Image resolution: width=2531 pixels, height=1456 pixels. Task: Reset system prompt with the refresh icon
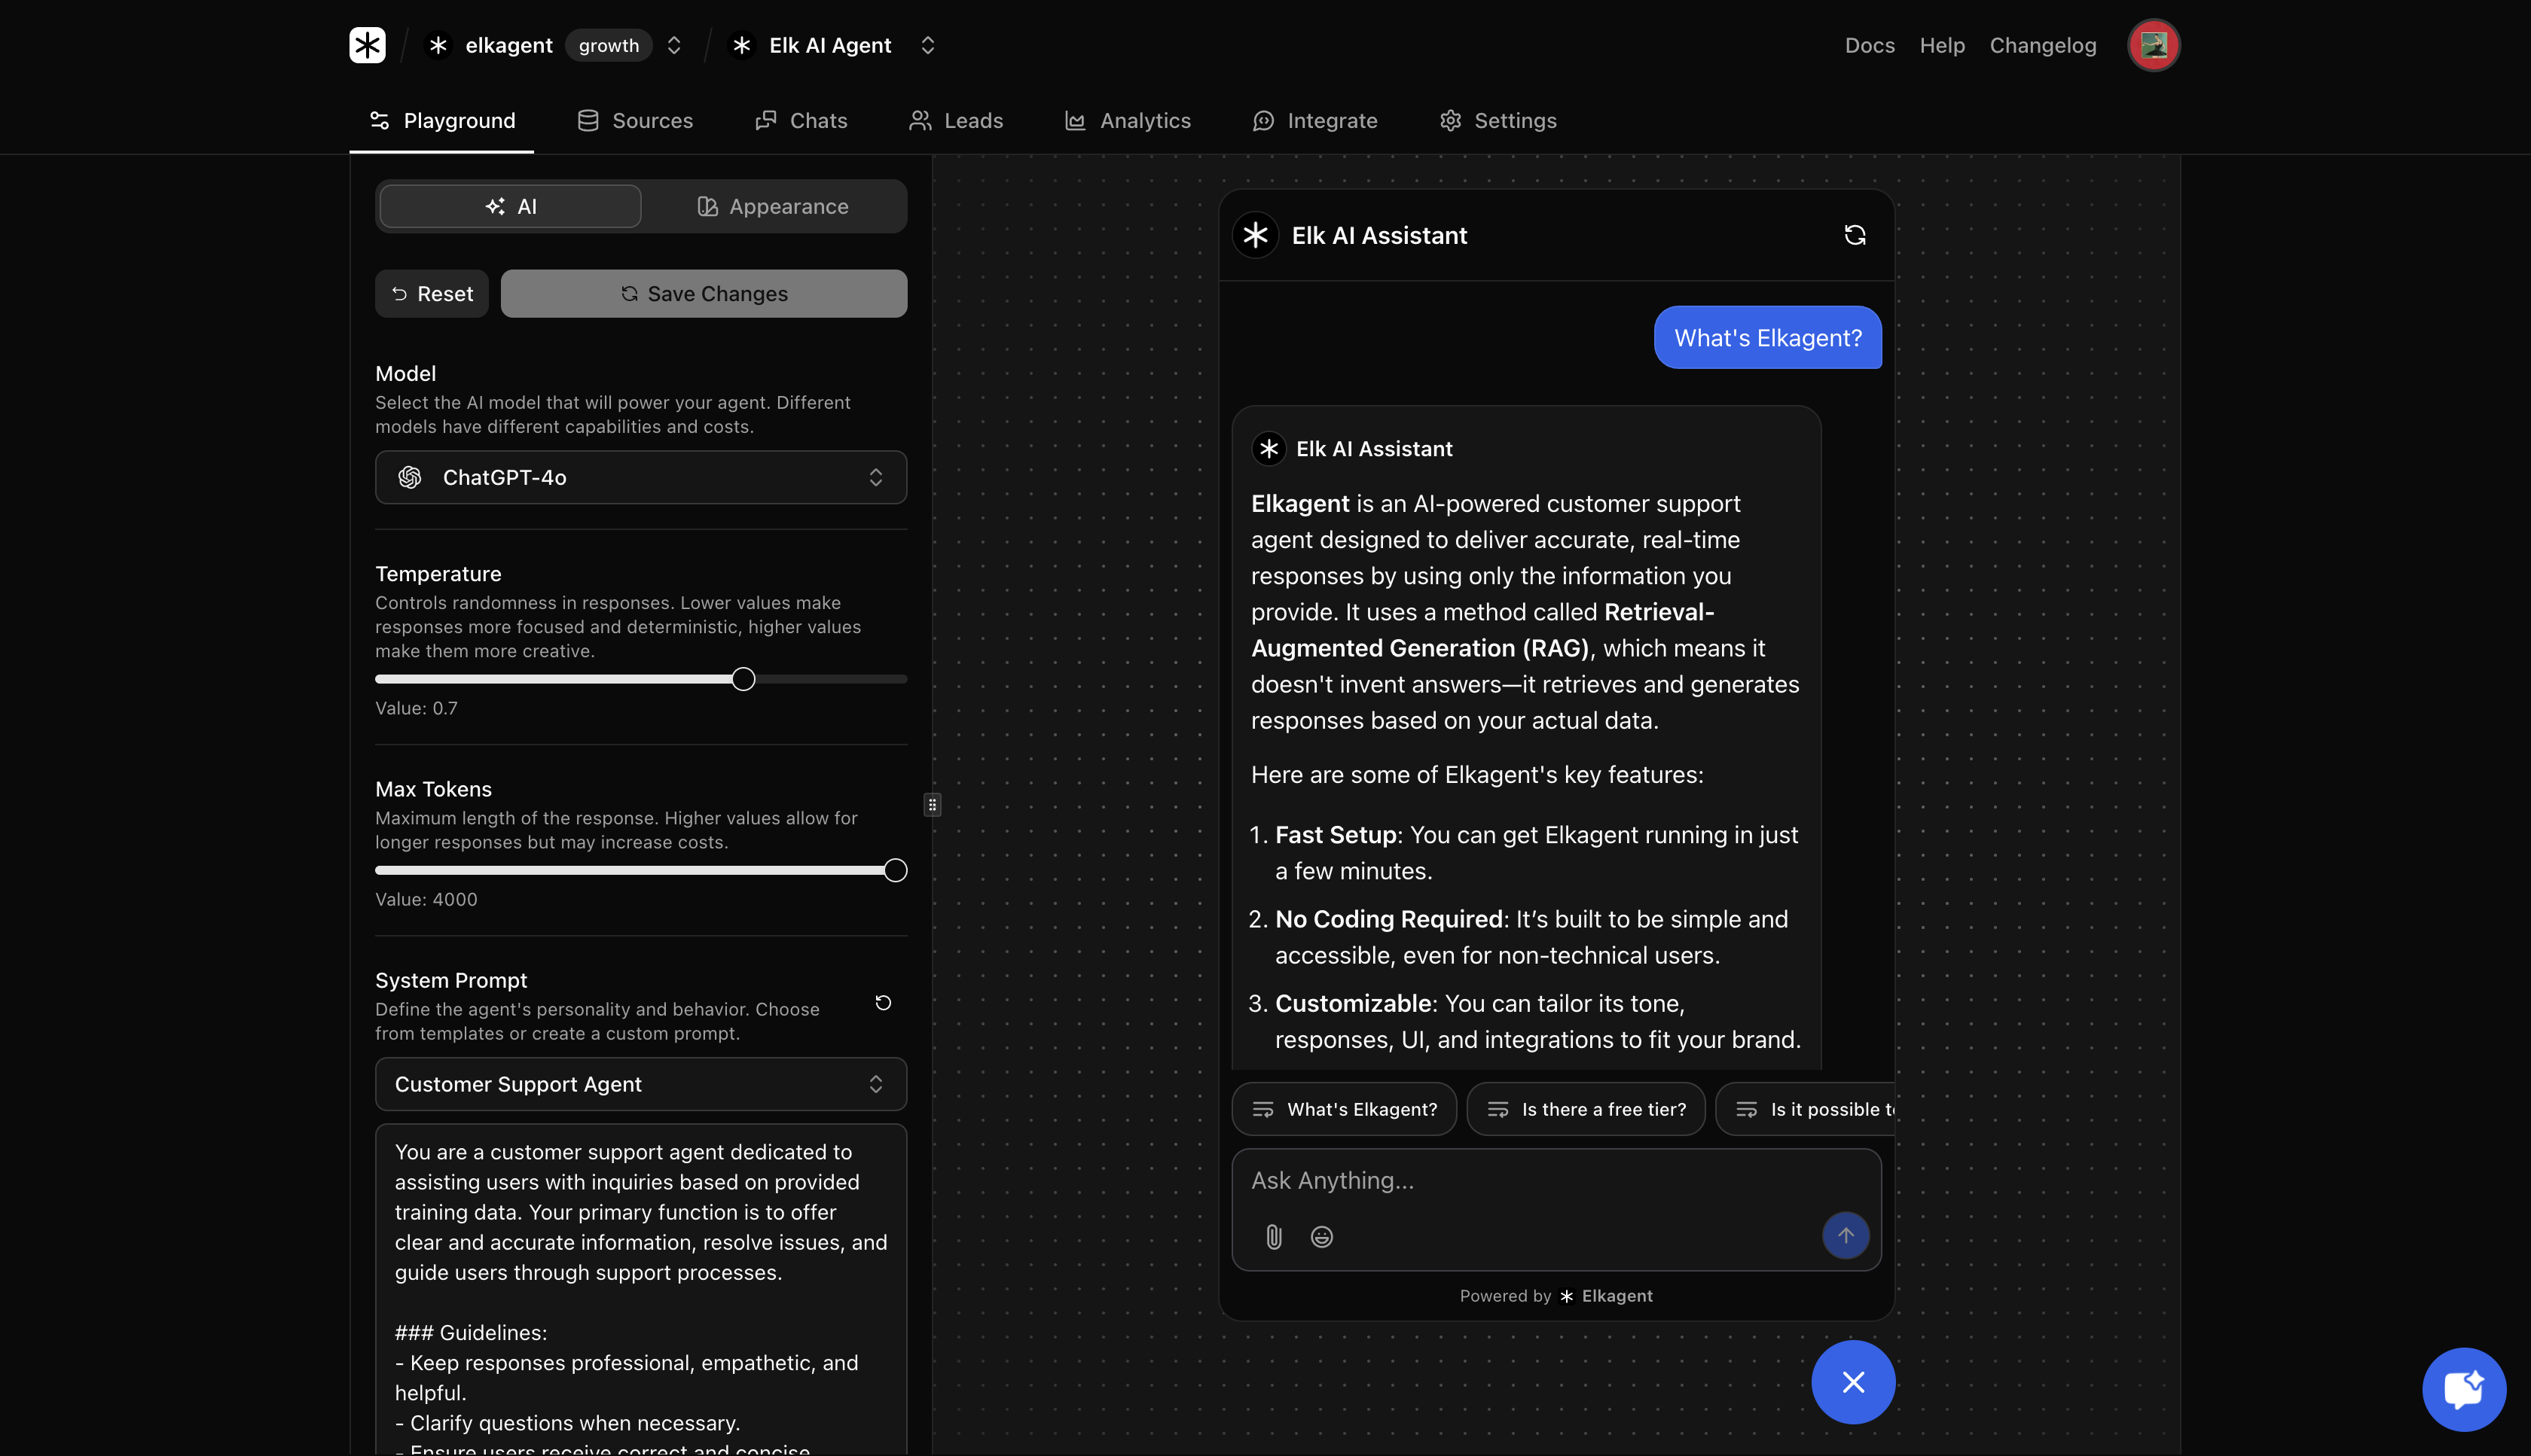pos(882,1002)
